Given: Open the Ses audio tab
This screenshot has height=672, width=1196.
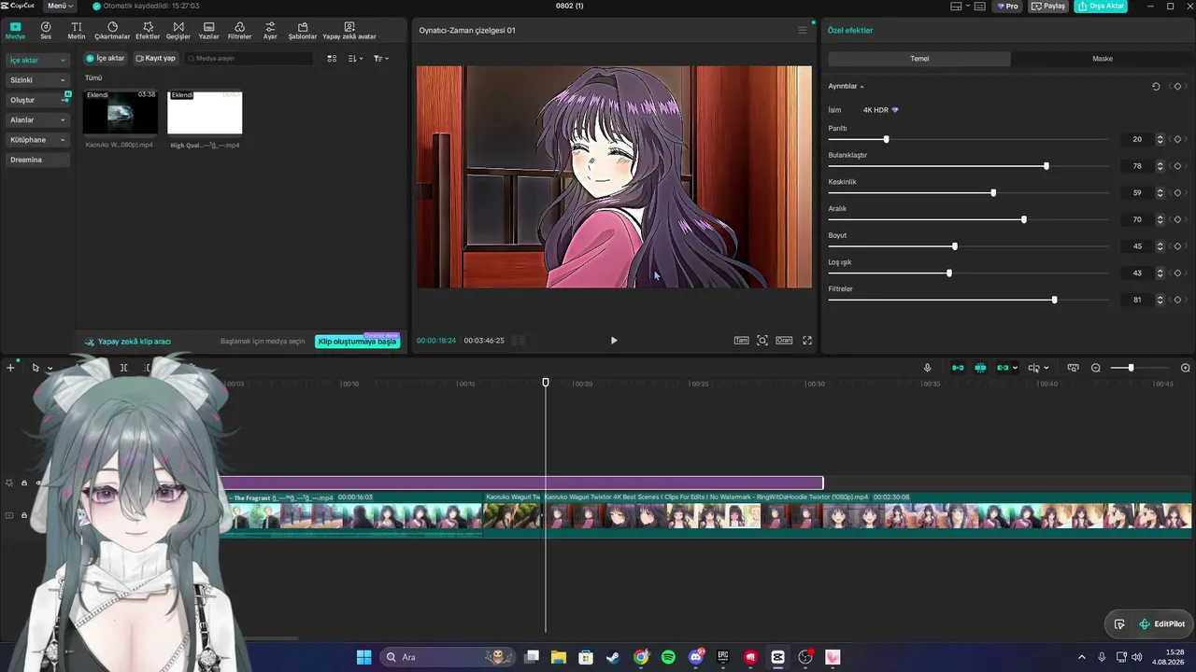Looking at the screenshot, I should 46,31.
